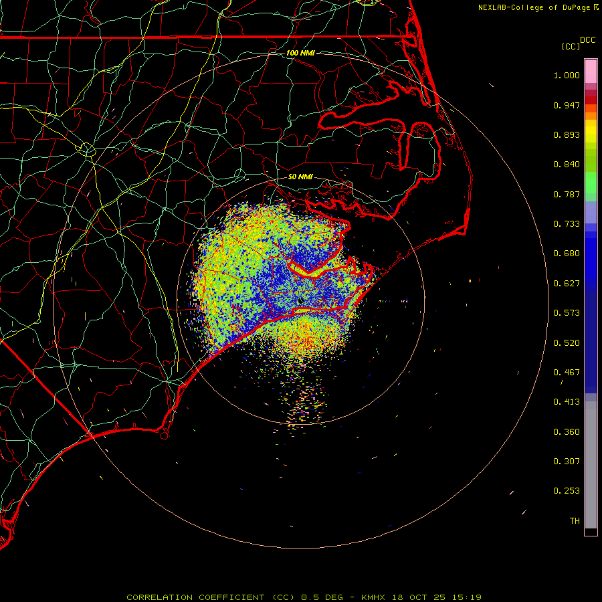
Task: Click the pink swatch at top of color bar
Action: (x=591, y=72)
